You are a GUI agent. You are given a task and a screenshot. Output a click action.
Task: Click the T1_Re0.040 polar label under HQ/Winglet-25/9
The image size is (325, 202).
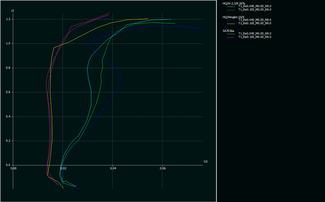point(254,20)
